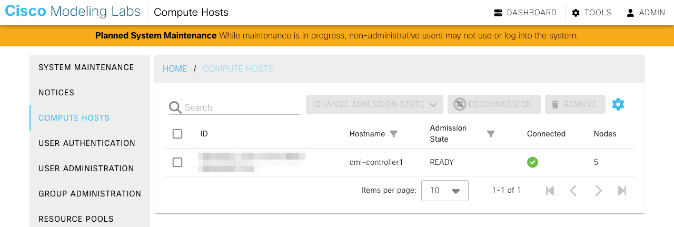Viewport: 674px width, 227px height.
Task: Tick the cml-controller1 row checkbox
Action: 177,162
